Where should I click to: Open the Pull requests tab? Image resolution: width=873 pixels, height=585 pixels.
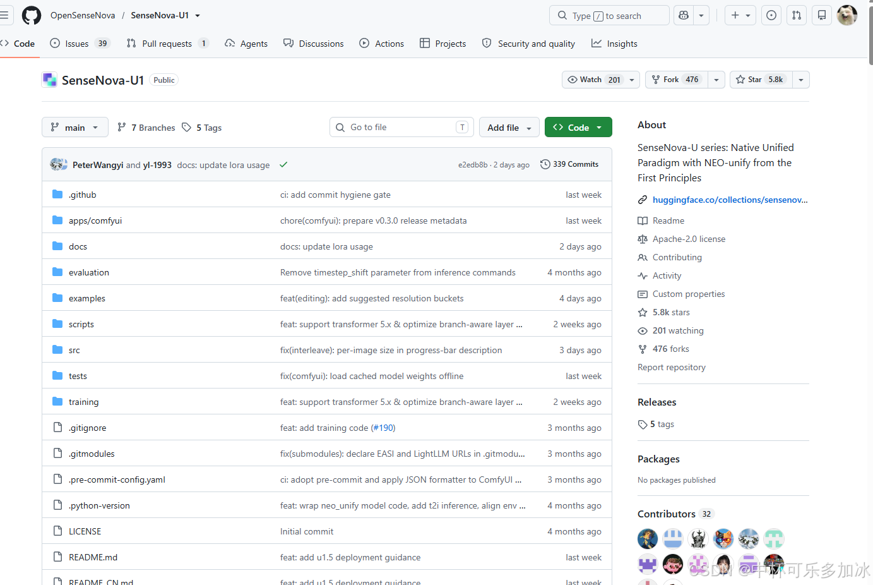[167, 44]
